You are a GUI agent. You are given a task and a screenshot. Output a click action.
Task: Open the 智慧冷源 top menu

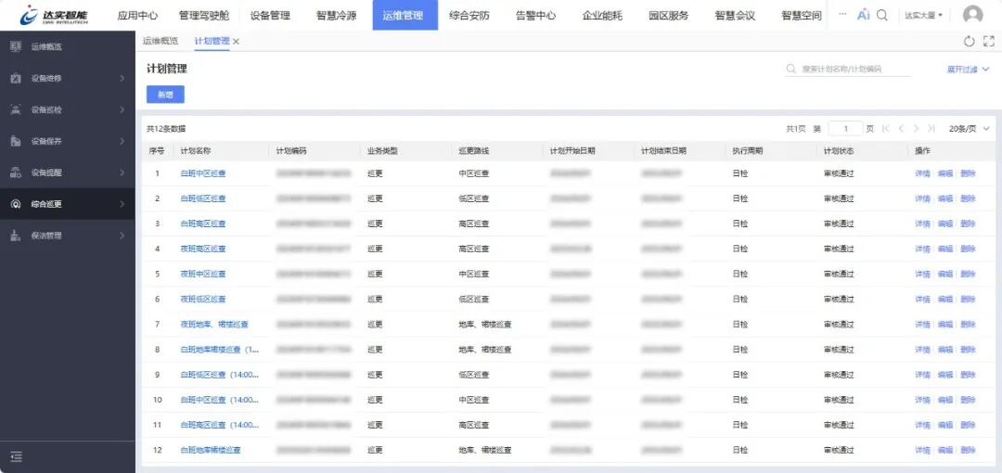point(336,16)
